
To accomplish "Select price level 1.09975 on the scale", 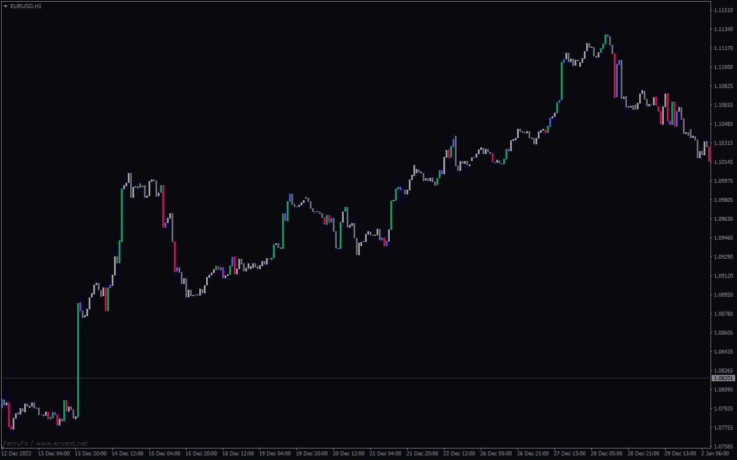I will pos(723,181).
